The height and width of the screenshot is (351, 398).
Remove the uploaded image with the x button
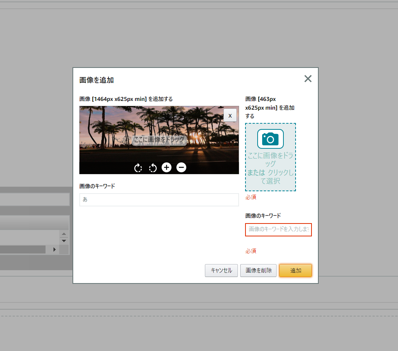tap(230, 115)
